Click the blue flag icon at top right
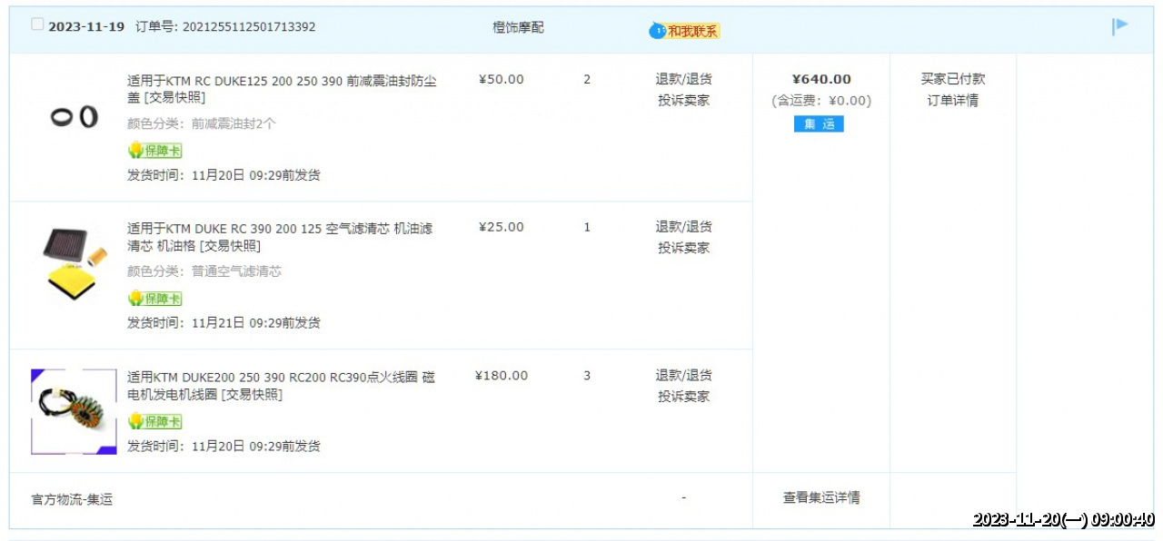The height and width of the screenshot is (541, 1163). pos(1119,27)
